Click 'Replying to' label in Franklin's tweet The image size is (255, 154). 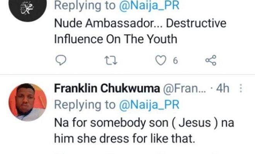pyautogui.click(x=85, y=104)
